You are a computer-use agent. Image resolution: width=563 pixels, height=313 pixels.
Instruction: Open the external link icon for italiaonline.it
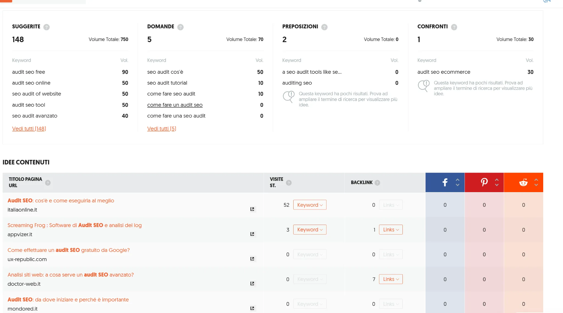point(252,209)
